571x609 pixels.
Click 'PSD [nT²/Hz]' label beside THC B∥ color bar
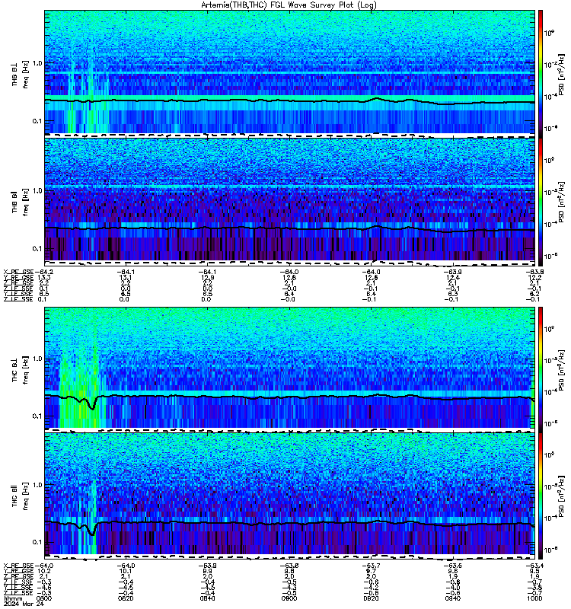click(x=561, y=496)
